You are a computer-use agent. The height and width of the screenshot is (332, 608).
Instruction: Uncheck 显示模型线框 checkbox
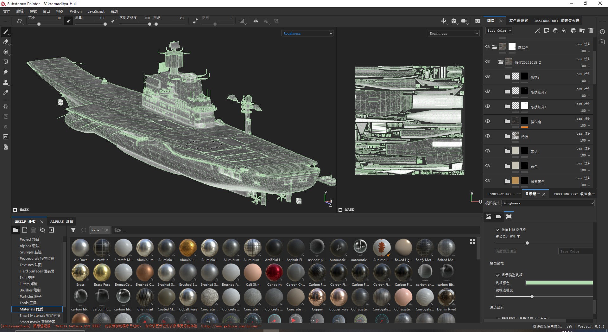(x=498, y=275)
